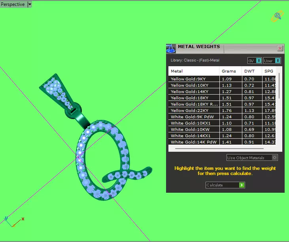Image resolution: width=289 pixels, height=242 pixels.
Task: Click the Metal Weights scale icon
Action: click(x=171, y=49)
